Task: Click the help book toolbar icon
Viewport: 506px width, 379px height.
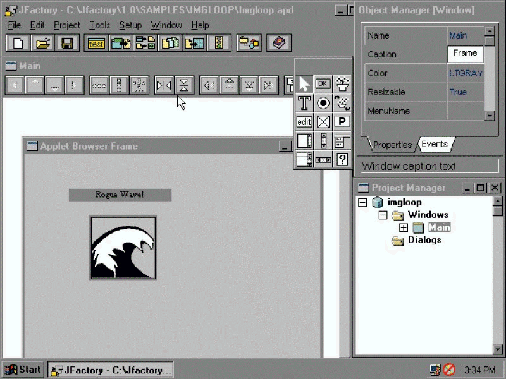Action: pyautogui.click(x=278, y=43)
